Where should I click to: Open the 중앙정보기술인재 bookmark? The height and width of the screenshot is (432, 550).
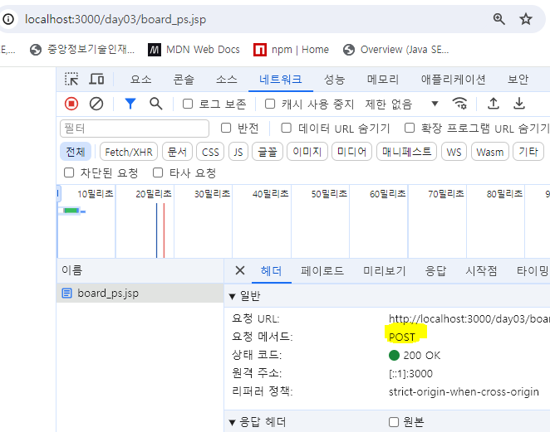(81, 50)
